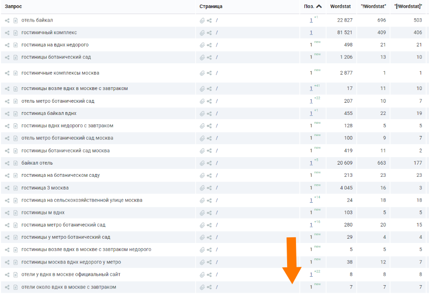Screen dimensions: 429x295
Task: Click share icon left of гостиница байкал вднх
Action: pos(7,113)
